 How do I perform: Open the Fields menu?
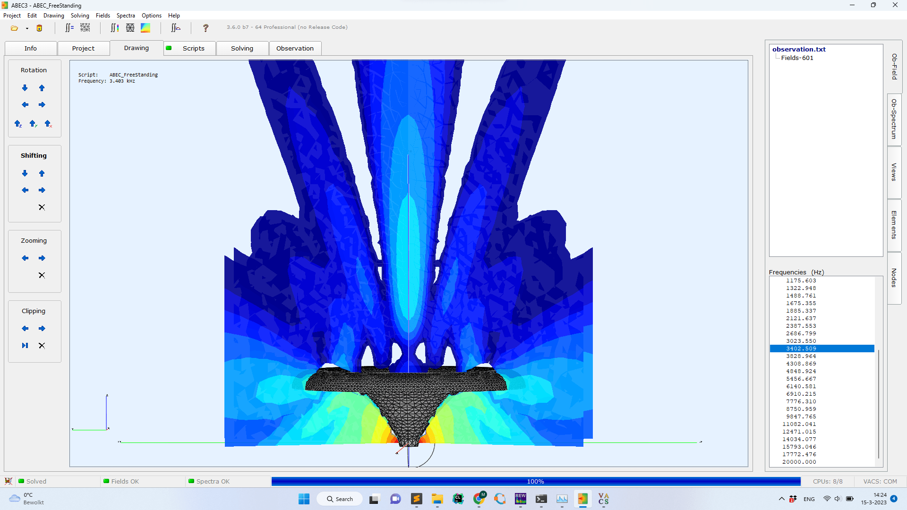103,16
